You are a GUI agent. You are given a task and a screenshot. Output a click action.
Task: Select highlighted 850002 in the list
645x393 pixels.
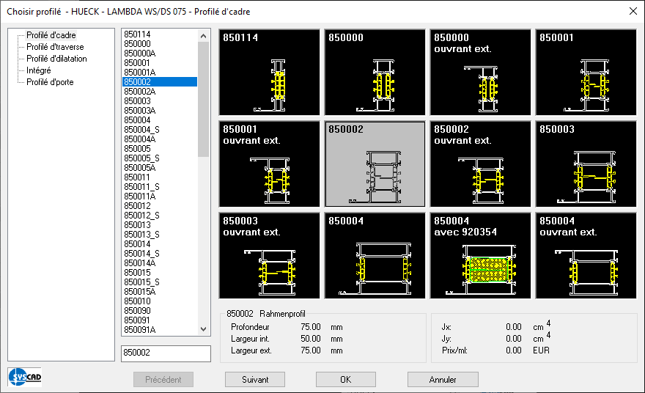coord(160,82)
